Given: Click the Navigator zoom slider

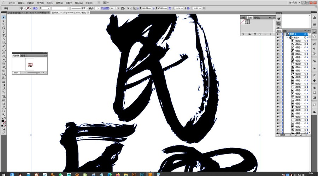Looking at the screenshot, I should tap(34, 73).
